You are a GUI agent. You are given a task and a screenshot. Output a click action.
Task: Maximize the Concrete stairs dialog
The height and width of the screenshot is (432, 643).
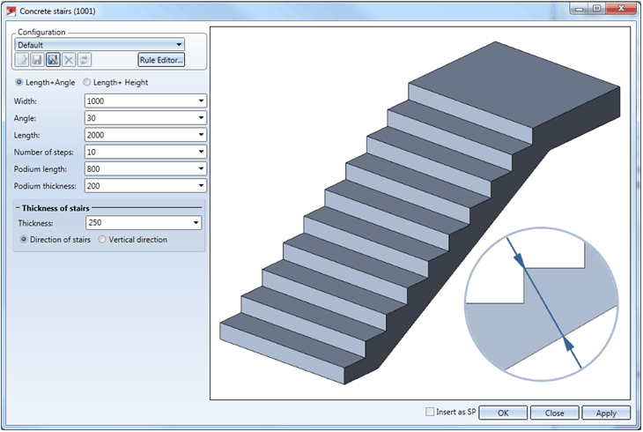coord(596,9)
